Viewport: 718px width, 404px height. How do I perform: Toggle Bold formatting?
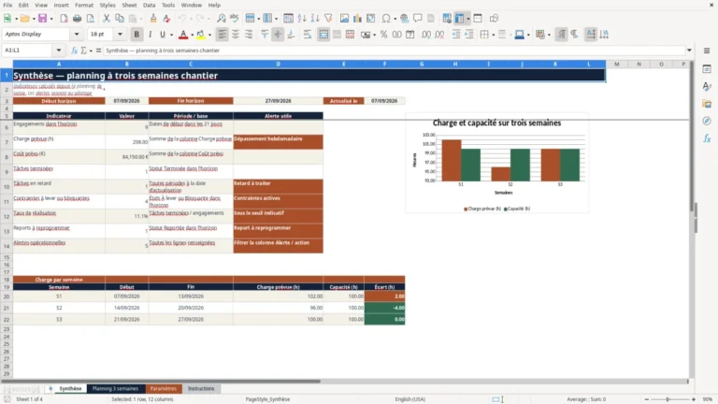(x=136, y=35)
